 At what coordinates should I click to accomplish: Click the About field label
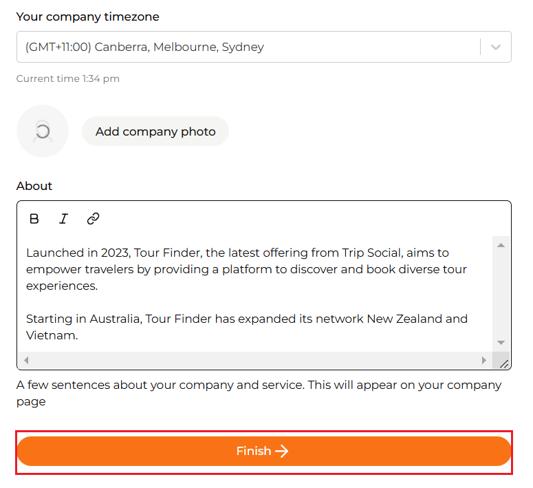34,186
